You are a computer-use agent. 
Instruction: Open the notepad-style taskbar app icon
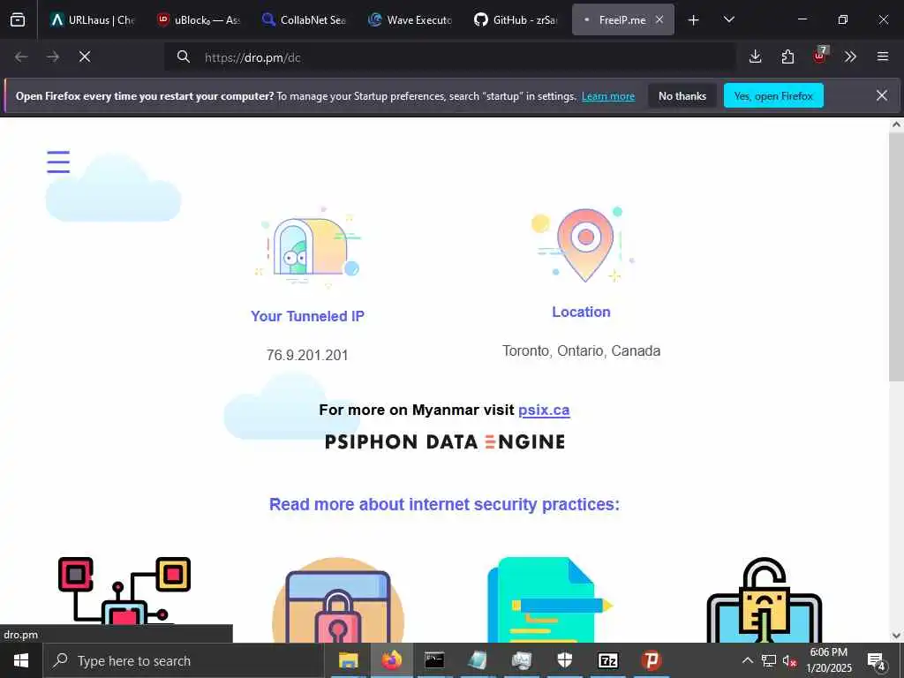click(478, 660)
